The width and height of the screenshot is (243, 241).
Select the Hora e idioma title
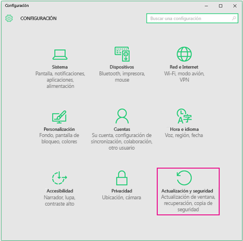(184, 129)
